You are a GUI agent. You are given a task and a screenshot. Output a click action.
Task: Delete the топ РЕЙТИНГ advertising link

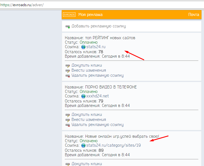click(x=97, y=76)
